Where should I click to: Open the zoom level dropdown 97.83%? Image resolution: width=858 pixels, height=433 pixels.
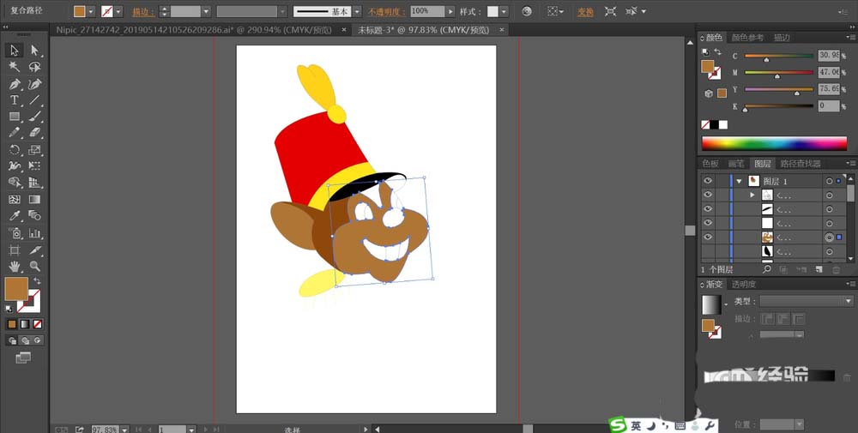coord(124,430)
